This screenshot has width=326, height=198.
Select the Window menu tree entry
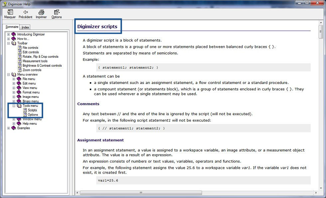(x=32, y=119)
